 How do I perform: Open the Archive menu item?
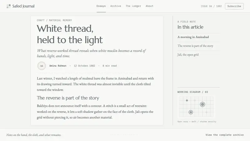click(x=116, y=6)
